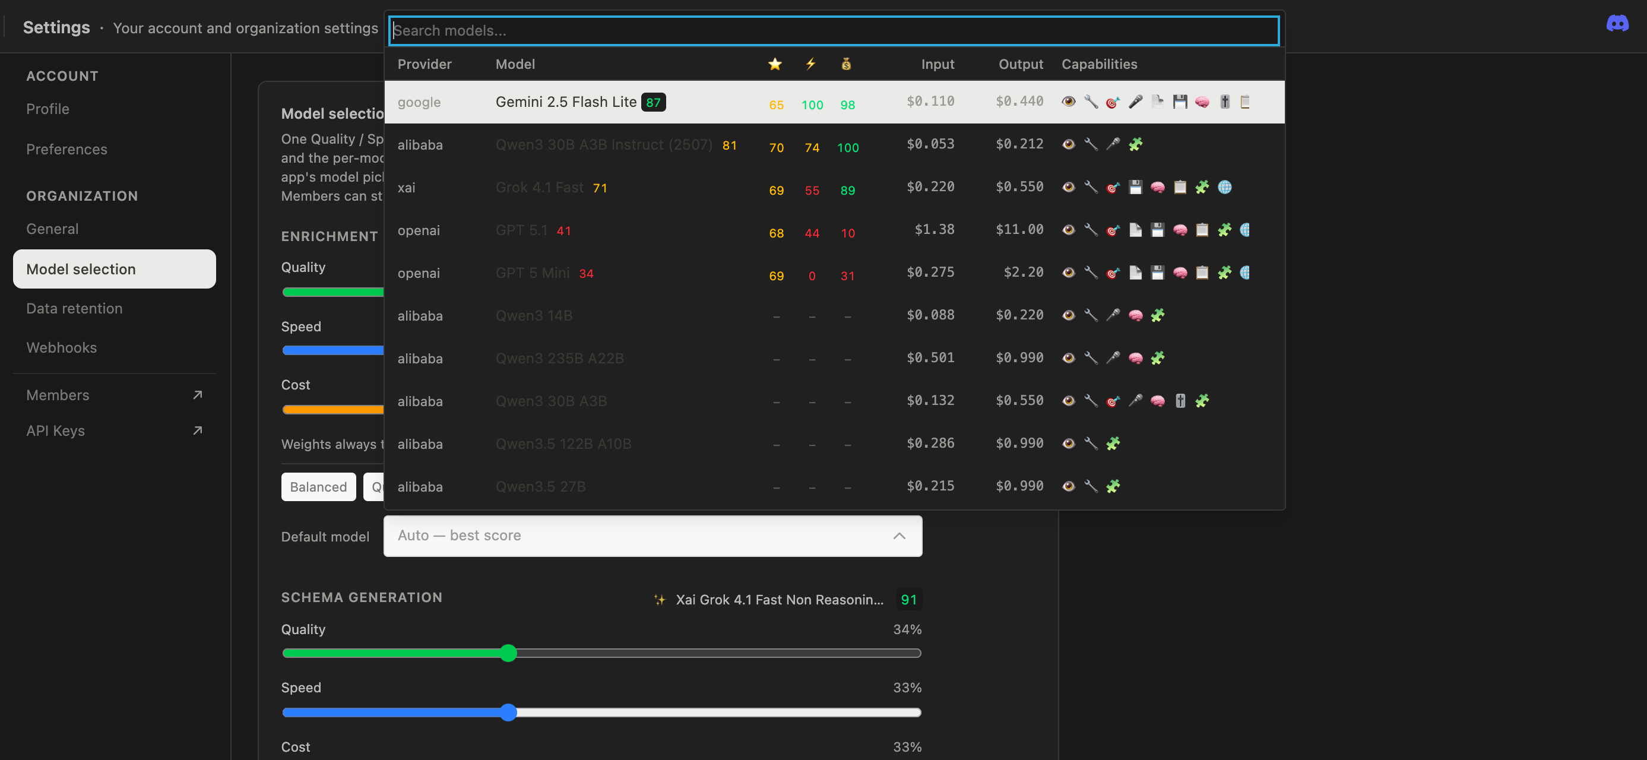The image size is (1647, 760).
Task: Select the Gemini 2.5 Flash Lite model row
Action: coord(834,102)
